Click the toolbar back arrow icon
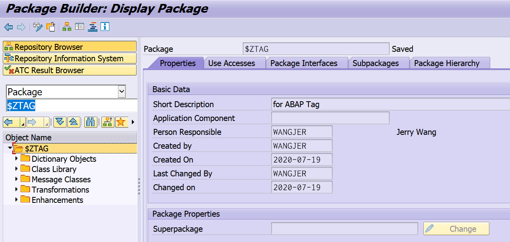510x242 pixels. pos(9,27)
